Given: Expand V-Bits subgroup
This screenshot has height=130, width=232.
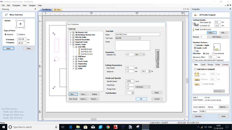Looking at the screenshot, I should 74,59.
